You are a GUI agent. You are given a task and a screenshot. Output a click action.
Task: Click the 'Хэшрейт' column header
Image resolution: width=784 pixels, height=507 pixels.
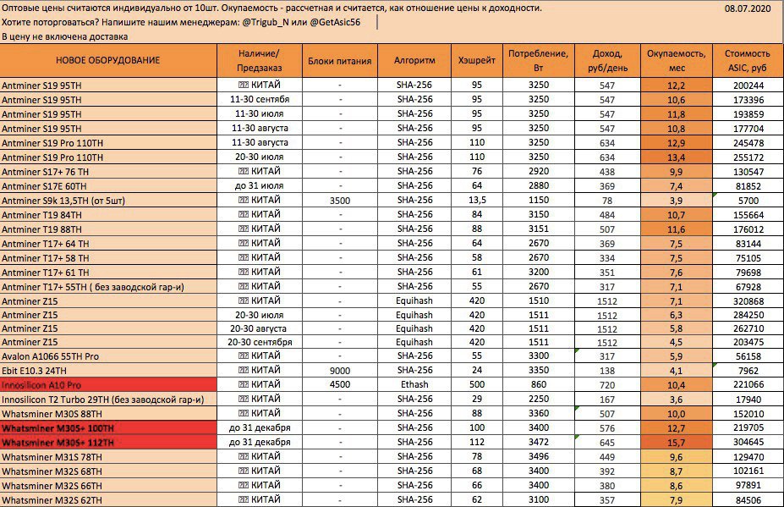[x=477, y=61]
